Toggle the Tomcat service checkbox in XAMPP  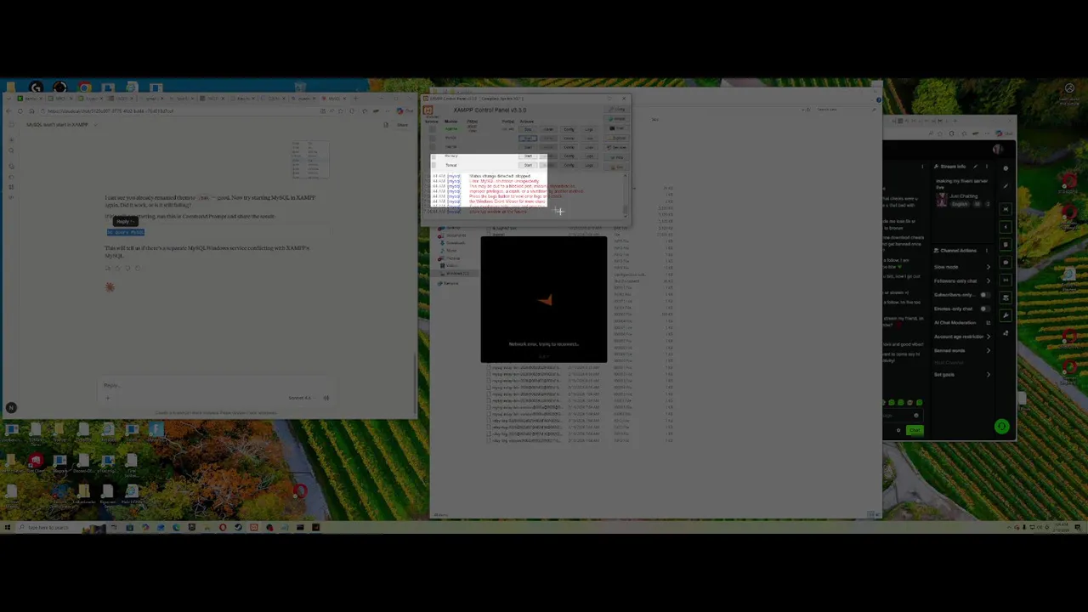click(433, 165)
